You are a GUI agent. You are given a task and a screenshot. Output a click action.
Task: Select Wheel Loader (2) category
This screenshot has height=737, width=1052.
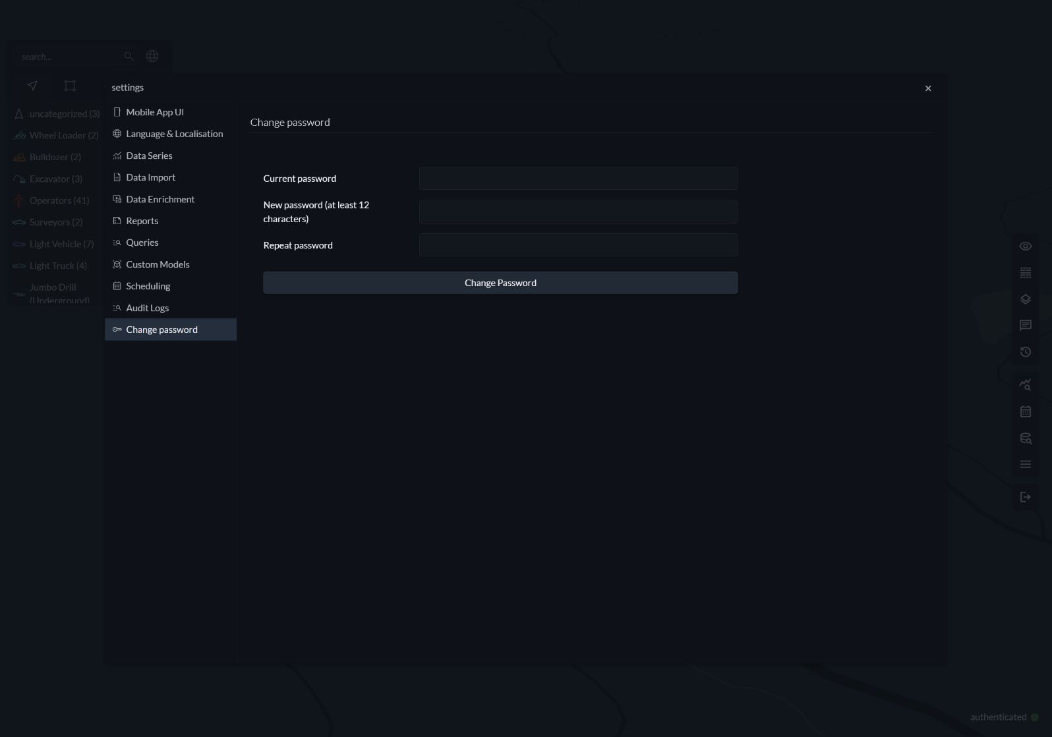56,136
